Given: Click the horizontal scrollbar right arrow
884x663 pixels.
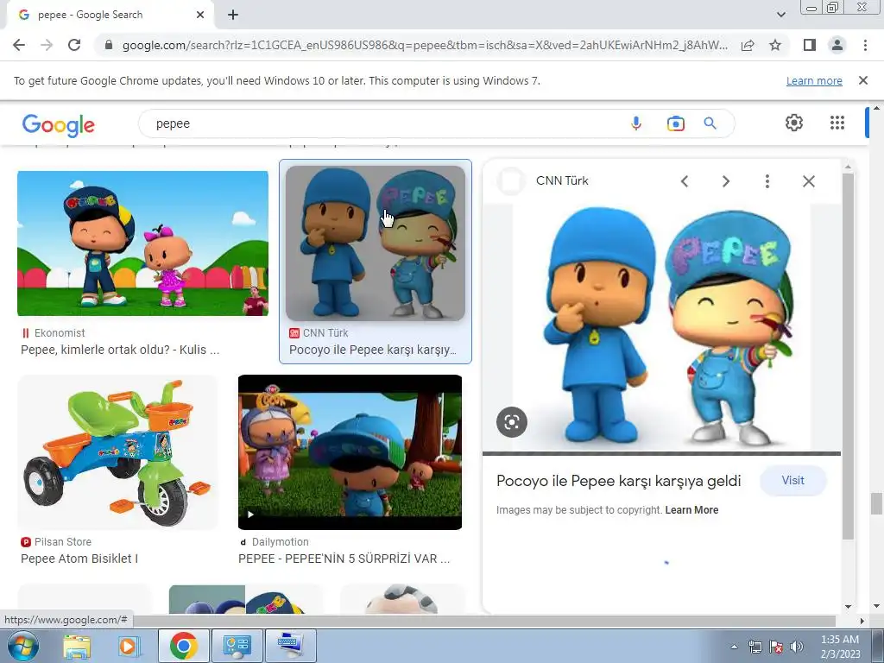Looking at the screenshot, I should coord(862,621).
